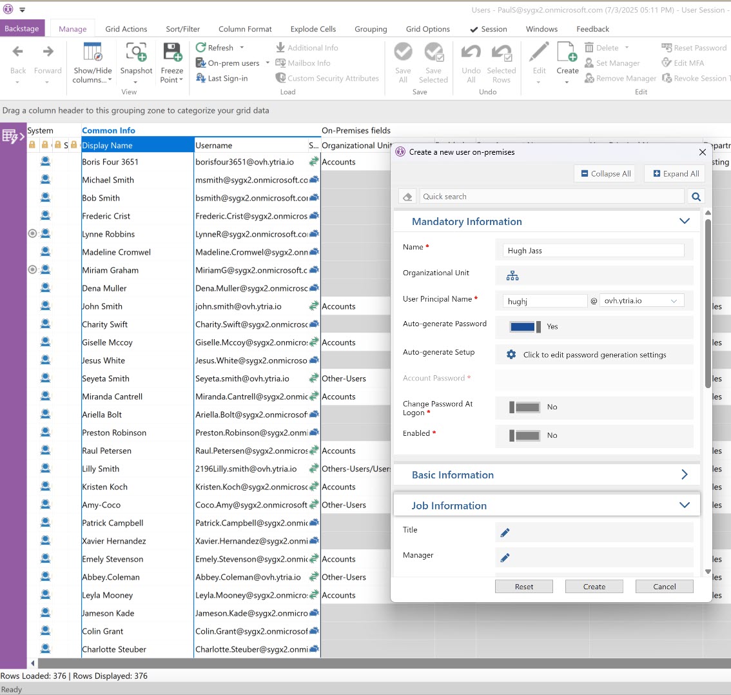Click the Name input field
Viewport: 731px width, 695px height.
coord(593,251)
